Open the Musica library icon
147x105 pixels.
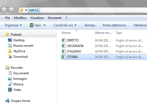[10, 84]
